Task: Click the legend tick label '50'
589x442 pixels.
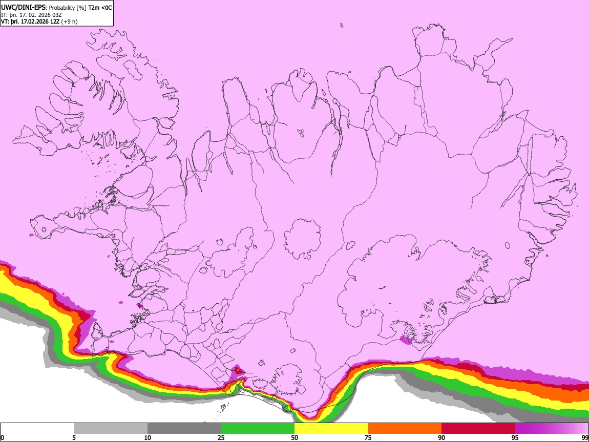Action: [x=294, y=437]
